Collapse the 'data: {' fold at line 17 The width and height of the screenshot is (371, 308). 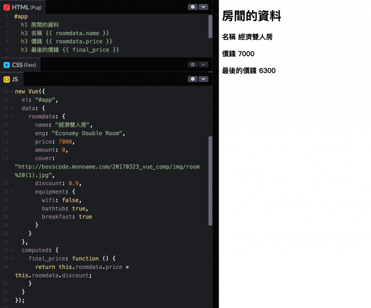tap(11, 109)
